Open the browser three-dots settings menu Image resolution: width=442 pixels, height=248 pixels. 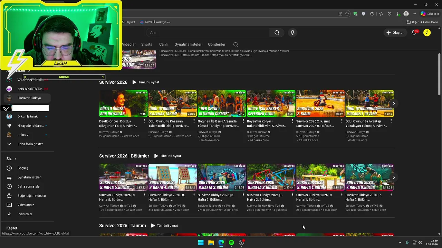[414, 14]
